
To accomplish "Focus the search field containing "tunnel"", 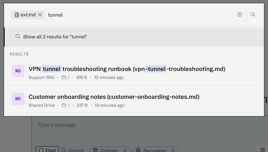I will pyautogui.click(x=141, y=15).
